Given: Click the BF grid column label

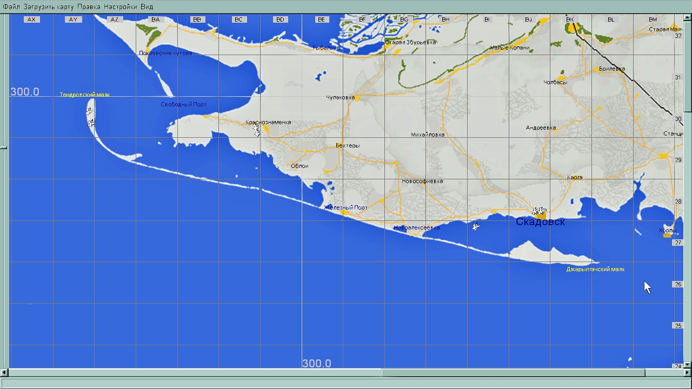Looking at the screenshot, I should (362, 19).
